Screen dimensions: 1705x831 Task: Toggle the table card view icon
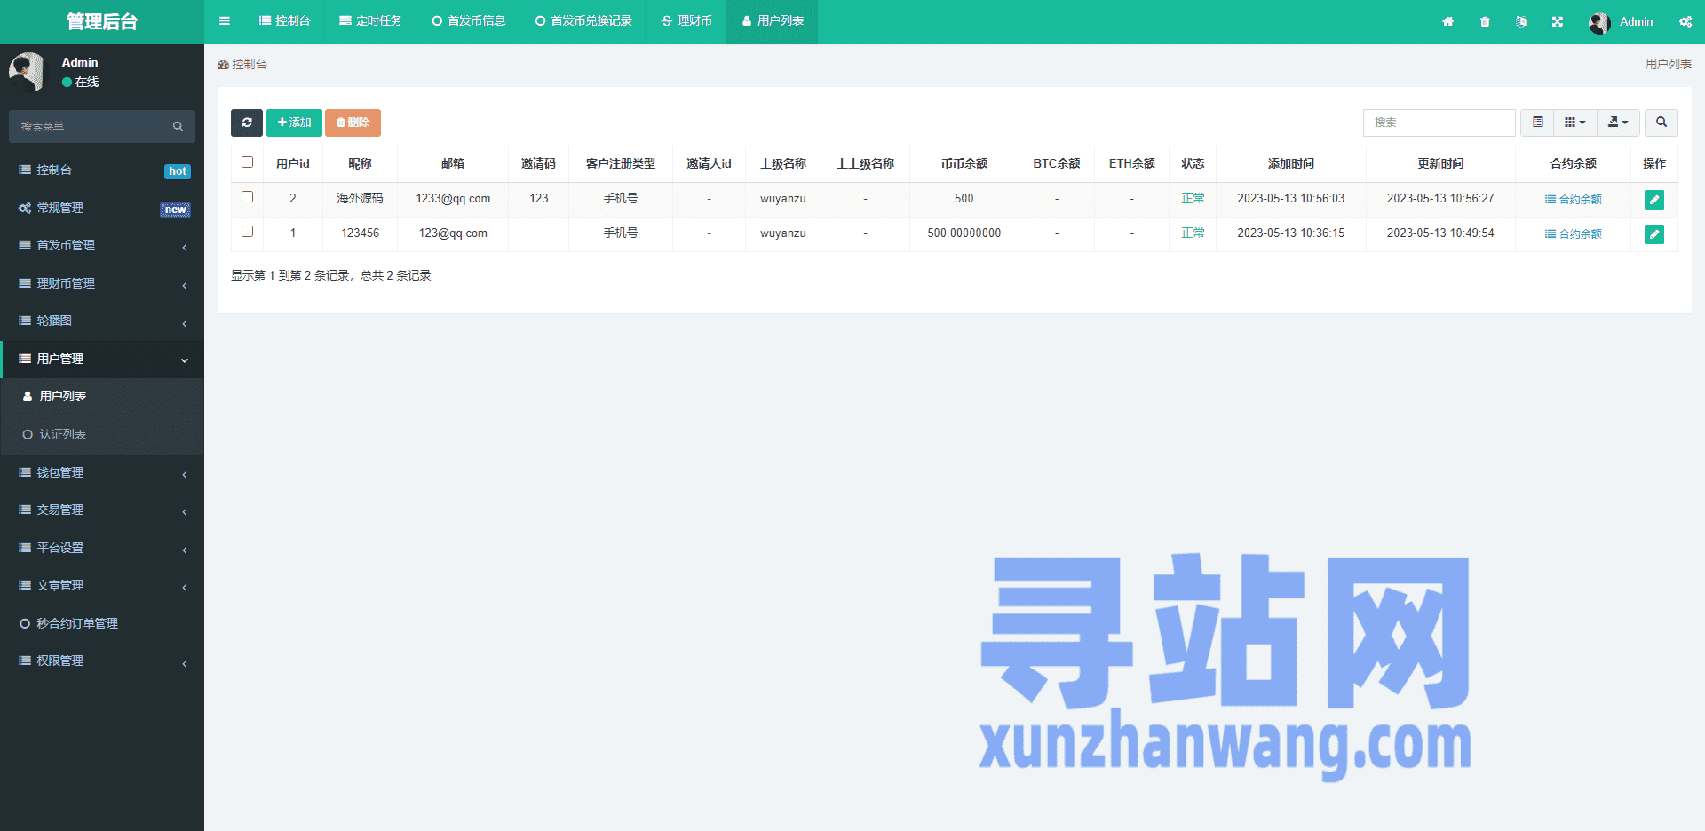coord(1537,123)
